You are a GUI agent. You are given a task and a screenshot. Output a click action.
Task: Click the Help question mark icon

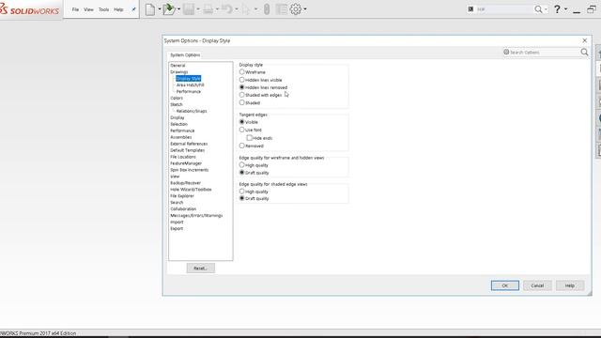click(x=557, y=9)
